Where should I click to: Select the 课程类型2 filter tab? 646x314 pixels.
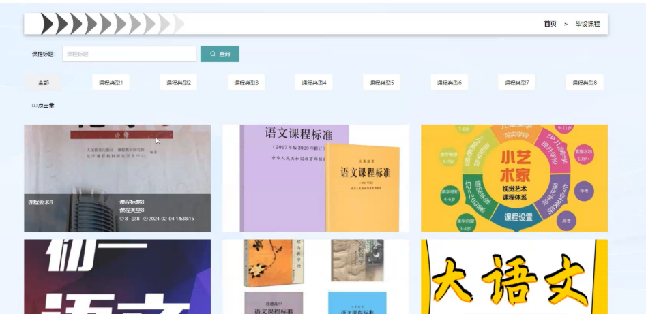[x=179, y=82]
